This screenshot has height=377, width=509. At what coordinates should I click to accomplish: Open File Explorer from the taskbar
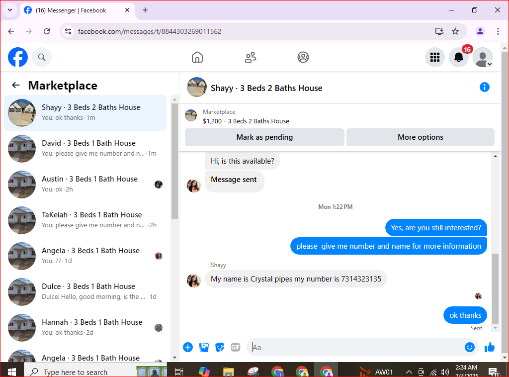pos(228,372)
